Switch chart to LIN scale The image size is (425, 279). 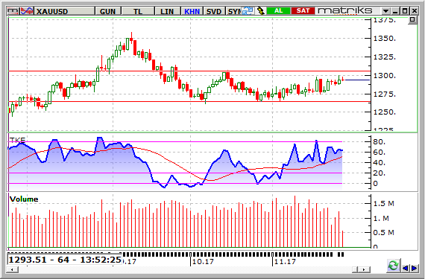tap(167, 11)
